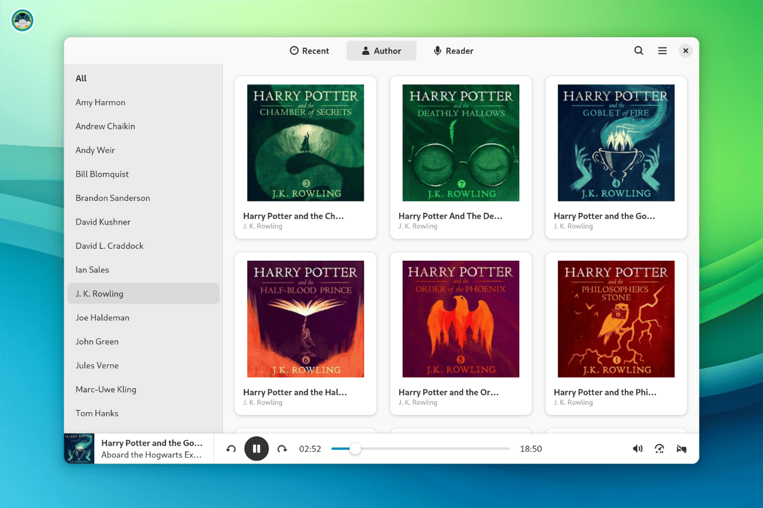Click the now-playing Goblet of Fire cover
763x508 pixels.
pyautogui.click(x=79, y=449)
